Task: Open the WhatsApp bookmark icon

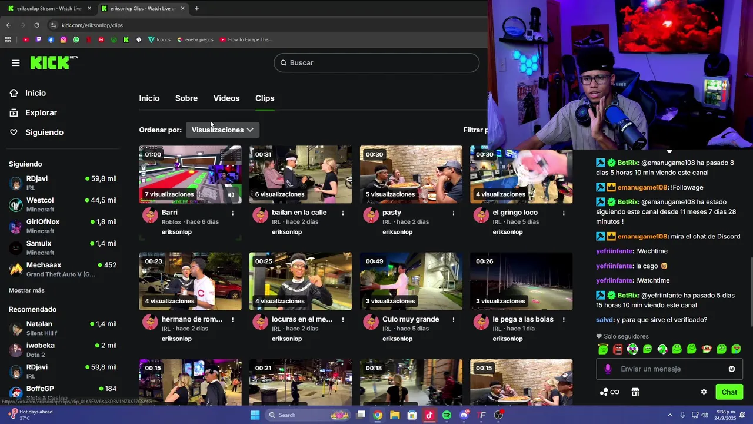Action: (x=76, y=39)
